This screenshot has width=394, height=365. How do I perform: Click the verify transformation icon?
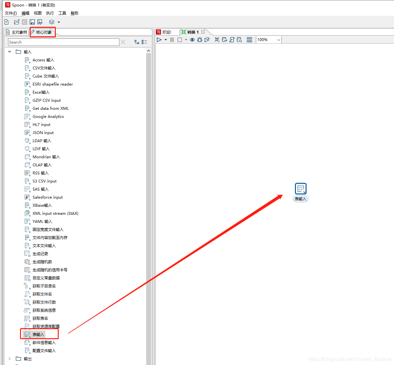pyautogui.click(x=217, y=40)
